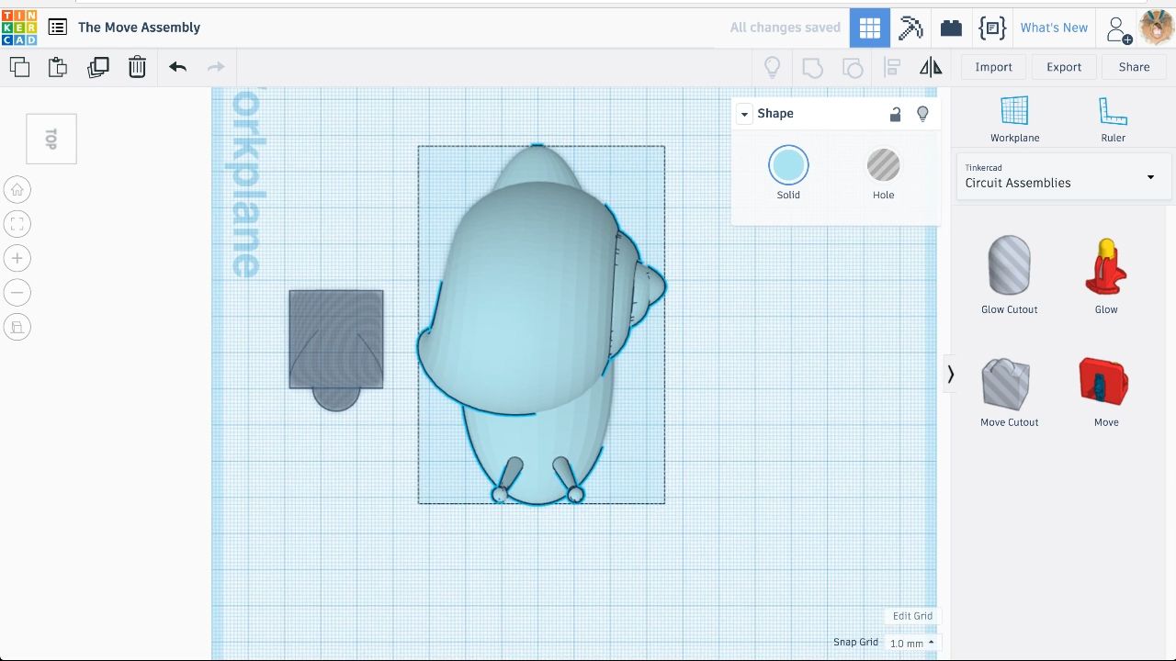The image size is (1176, 661).
Task: Open the Snap Grid dropdown
Action: pyautogui.click(x=911, y=644)
